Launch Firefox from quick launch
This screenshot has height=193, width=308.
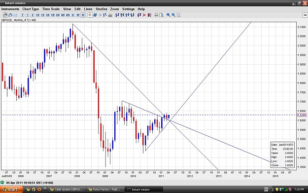pyautogui.click(x=39, y=190)
